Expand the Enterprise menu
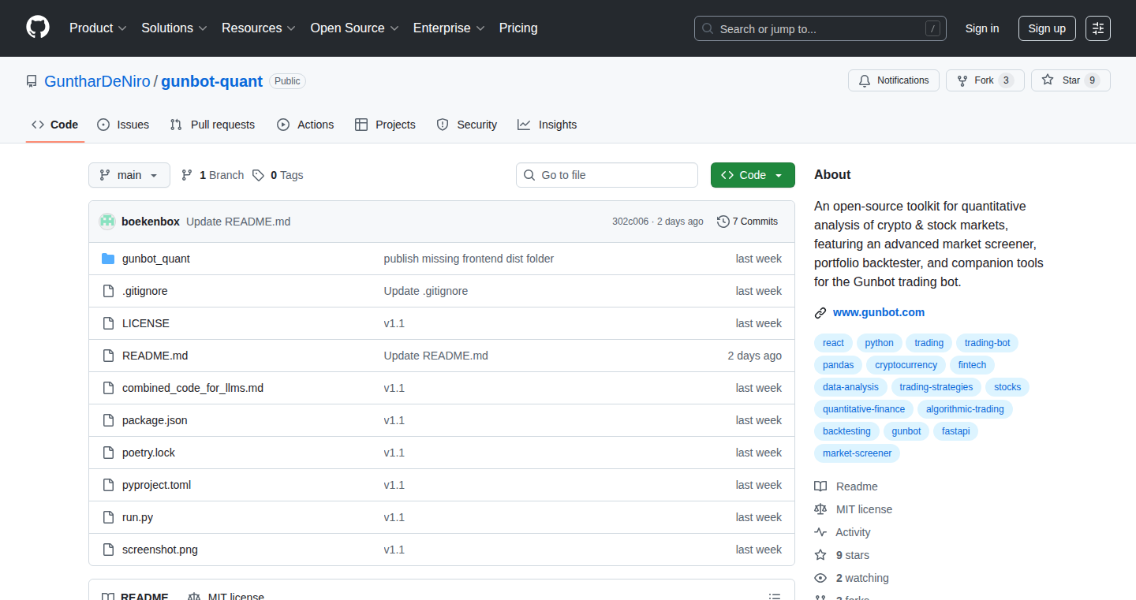This screenshot has width=1136, height=600. (x=449, y=28)
